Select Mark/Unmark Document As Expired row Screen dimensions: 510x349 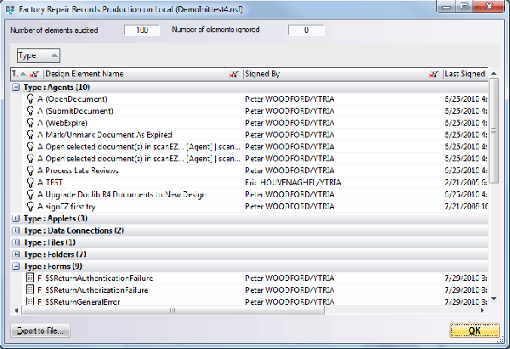(109, 135)
